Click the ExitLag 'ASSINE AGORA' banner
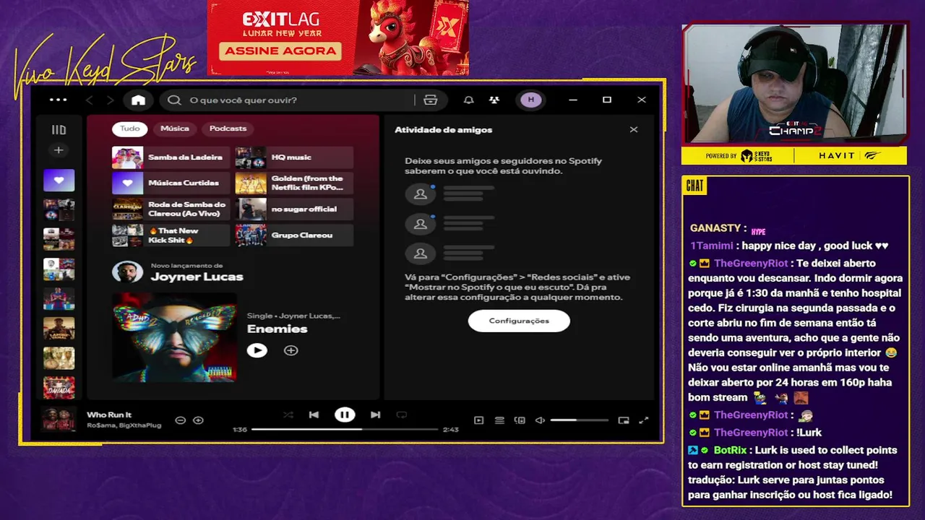 pyautogui.click(x=280, y=51)
